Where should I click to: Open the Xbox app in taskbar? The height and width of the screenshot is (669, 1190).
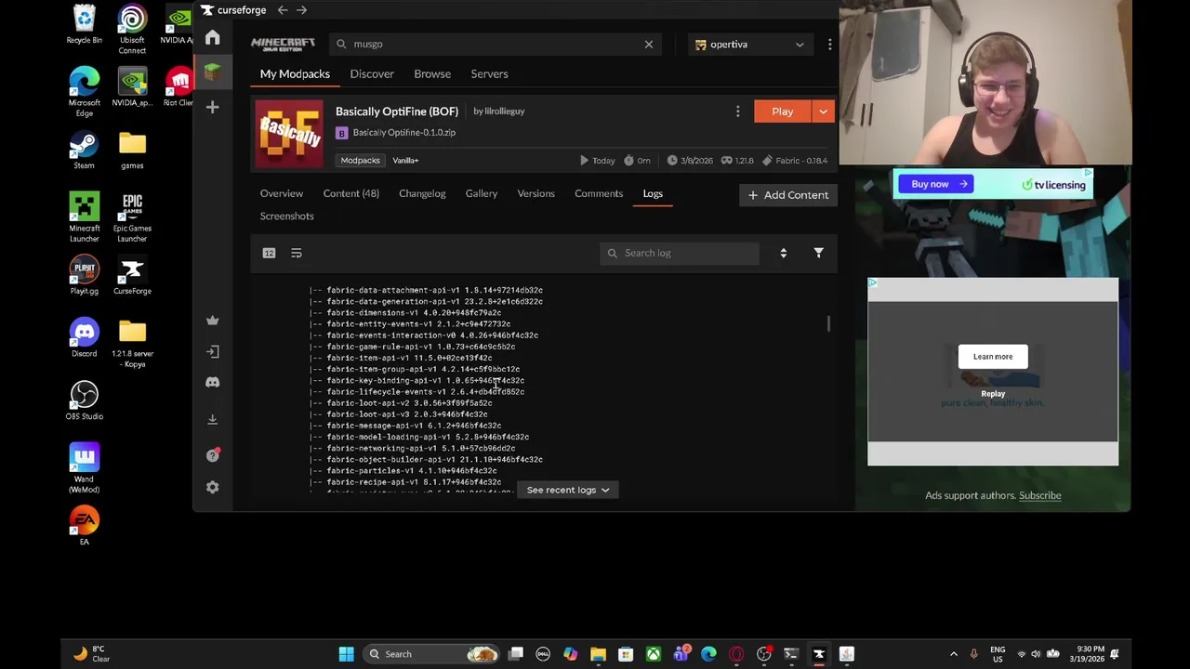(654, 654)
